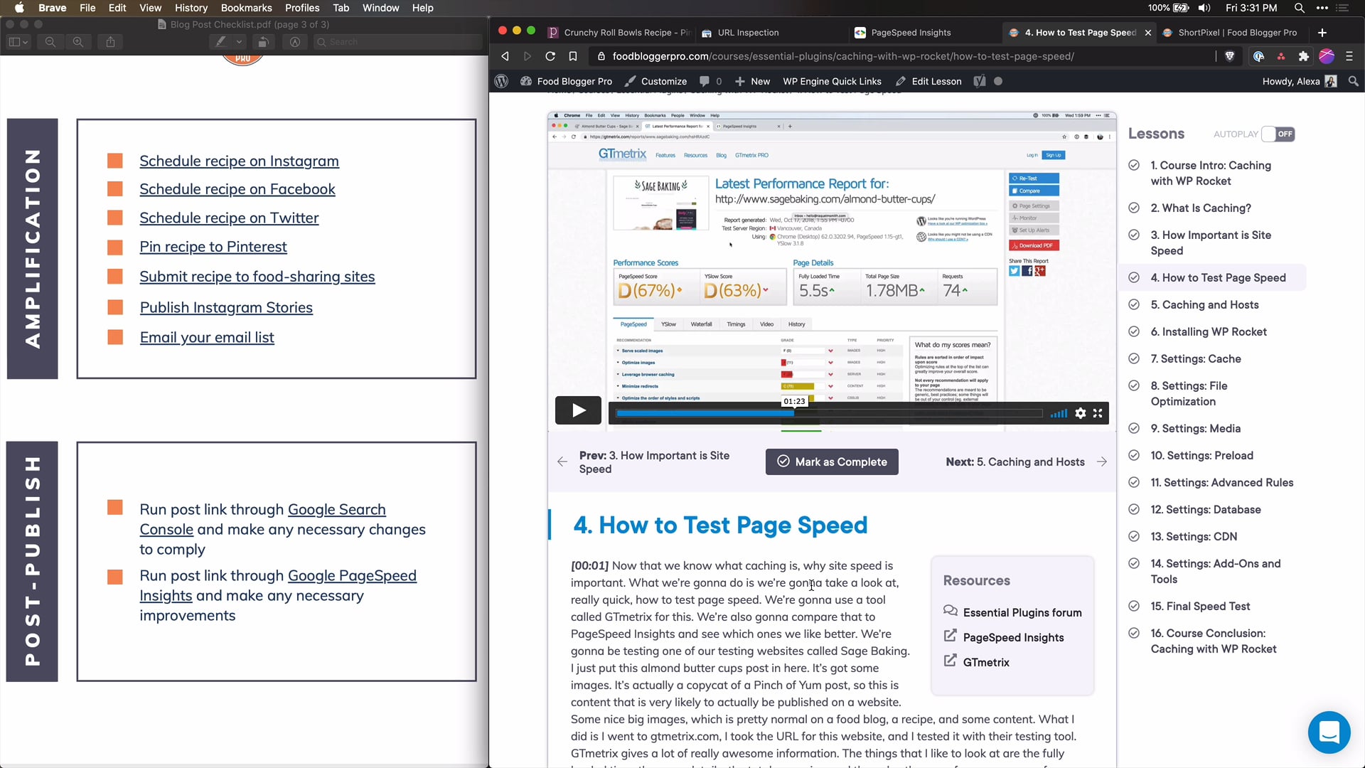1365x768 pixels.
Task: Toggle completion circle for Installing WP Rocket
Action: 1134,332
